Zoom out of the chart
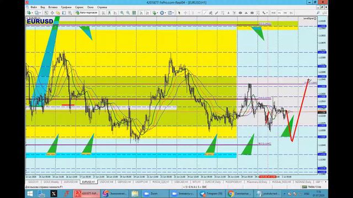 click(x=128, y=13)
